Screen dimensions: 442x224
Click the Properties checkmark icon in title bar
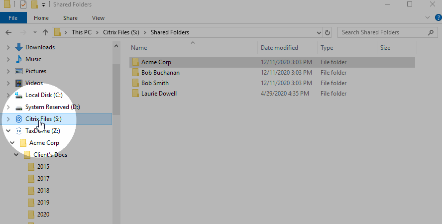coord(23,4)
